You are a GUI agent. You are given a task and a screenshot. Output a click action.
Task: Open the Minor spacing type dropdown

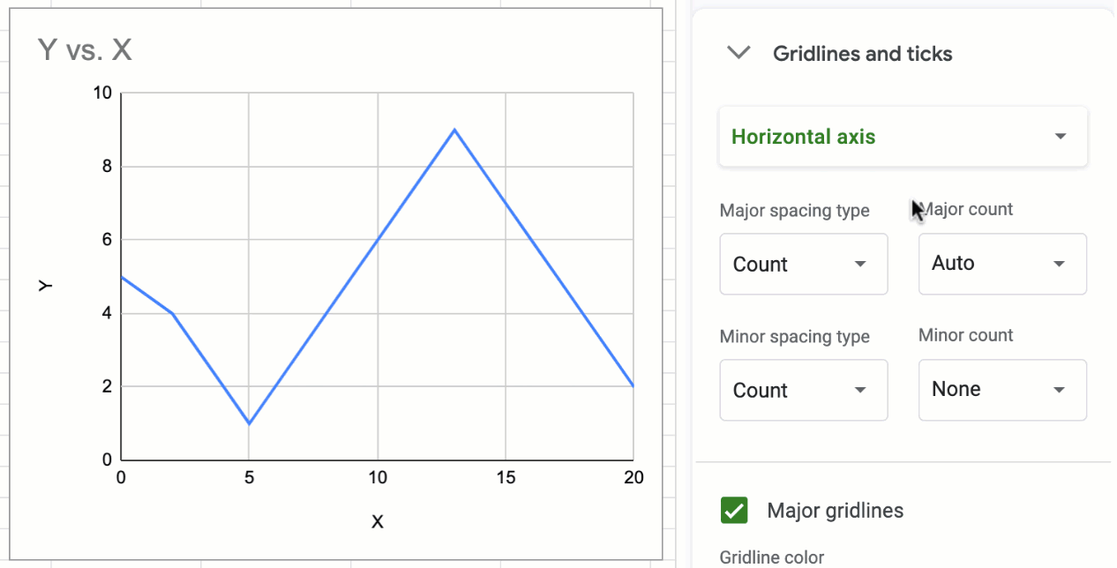click(x=803, y=390)
